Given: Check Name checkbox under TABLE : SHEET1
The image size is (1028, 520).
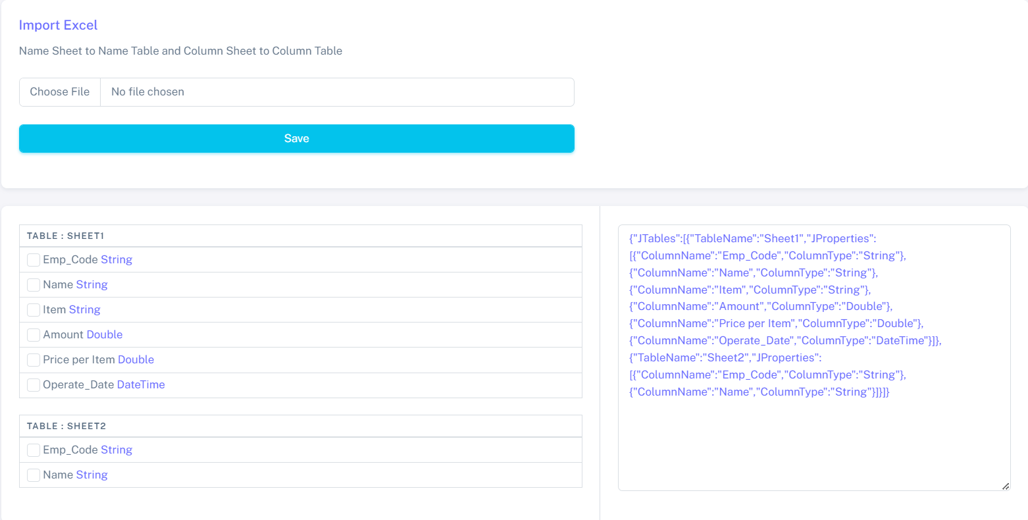Looking at the screenshot, I should 34,285.
